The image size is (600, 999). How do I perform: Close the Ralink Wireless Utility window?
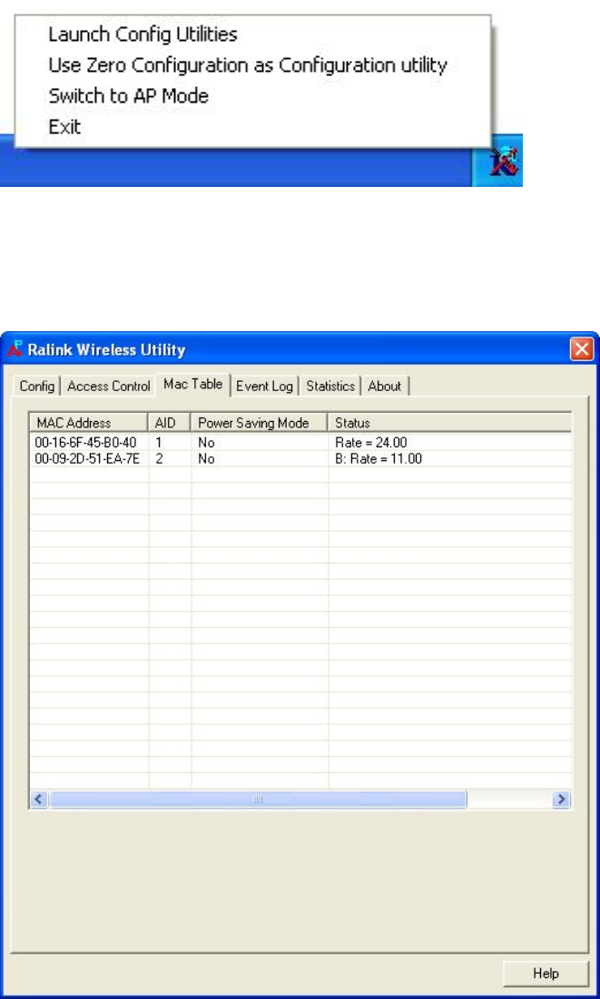(582, 349)
